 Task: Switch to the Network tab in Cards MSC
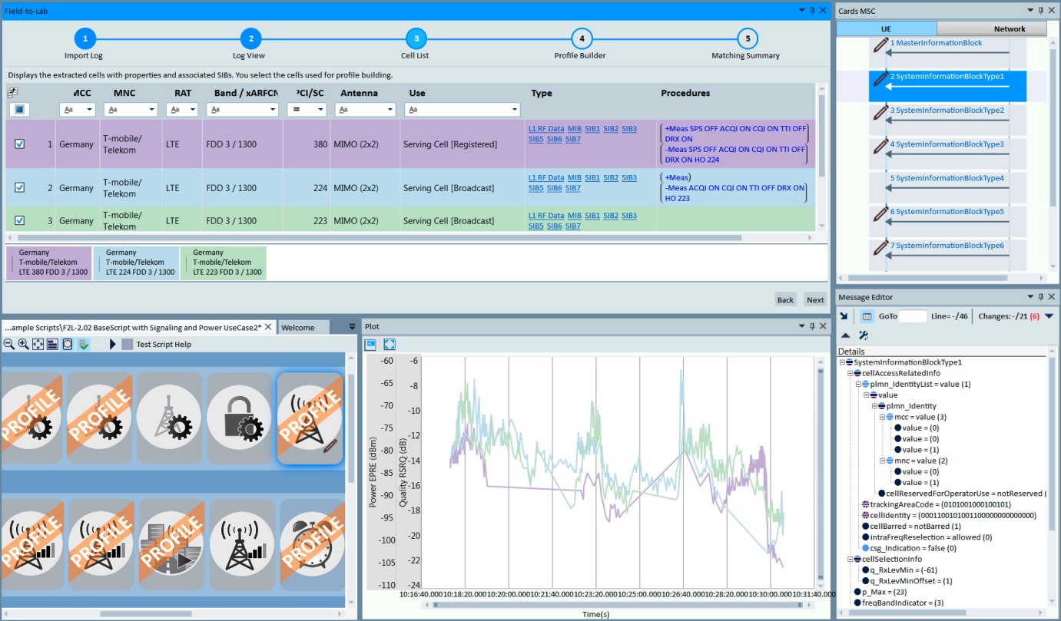[x=1009, y=28]
